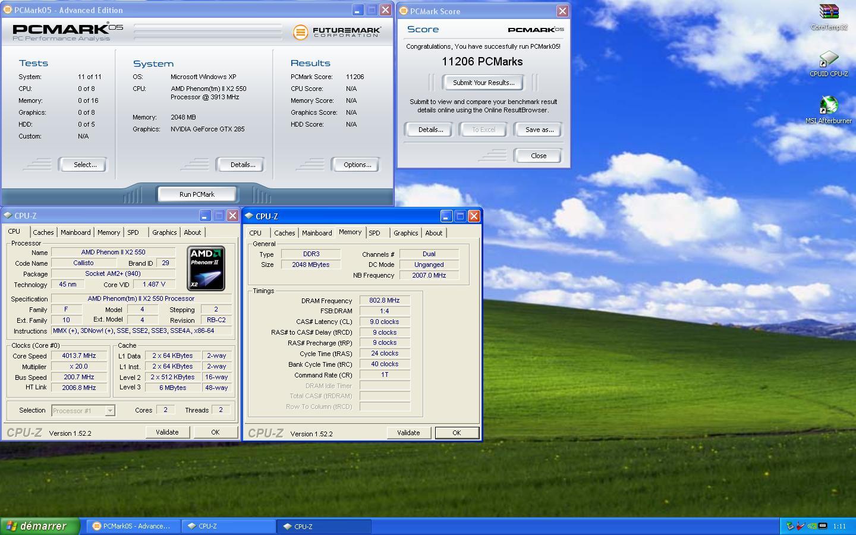Click the DRAM Frequency 802.8 MHz field

[385, 300]
